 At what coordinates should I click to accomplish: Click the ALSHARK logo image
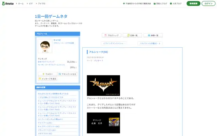click(103, 85)
